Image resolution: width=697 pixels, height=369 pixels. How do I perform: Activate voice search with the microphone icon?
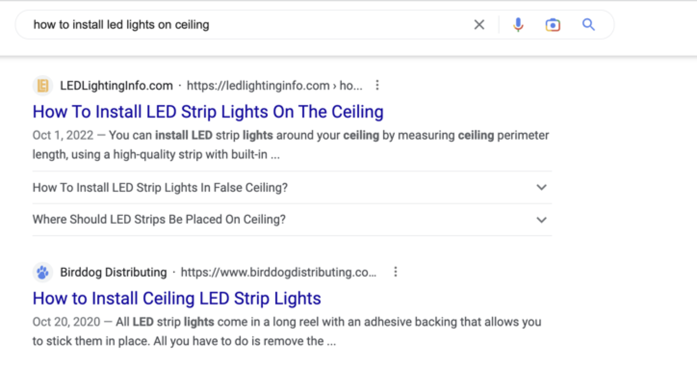518,24
